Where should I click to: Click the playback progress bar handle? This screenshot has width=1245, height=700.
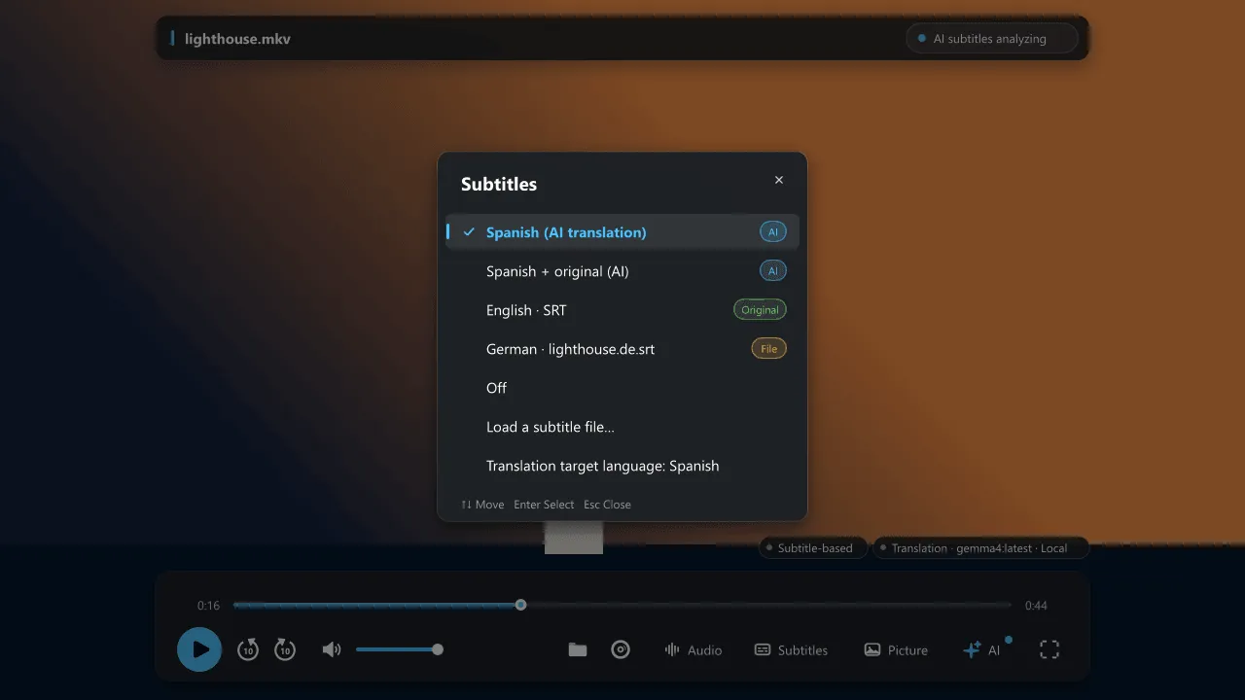[520, 605]
